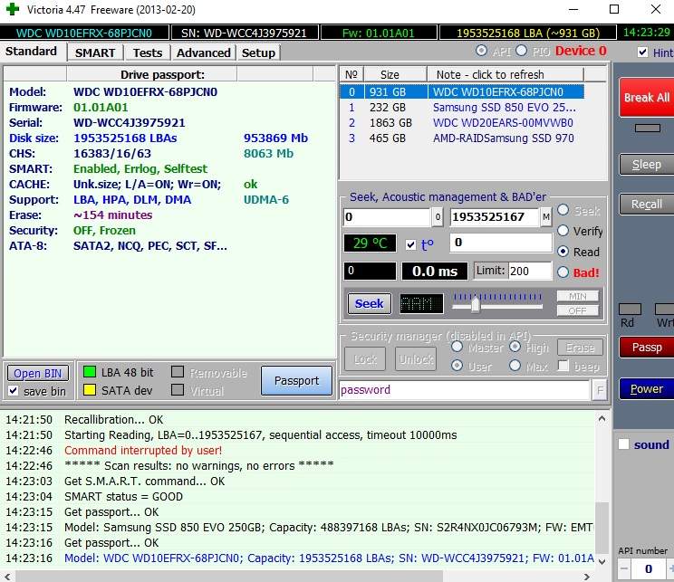Click the acoustic management MIN button
Image resolution: width=674 pixels, height=582 pixels.
[577, 296]
